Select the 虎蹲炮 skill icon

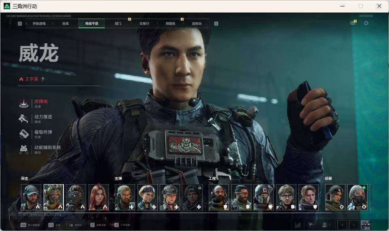tap(24, 103)
